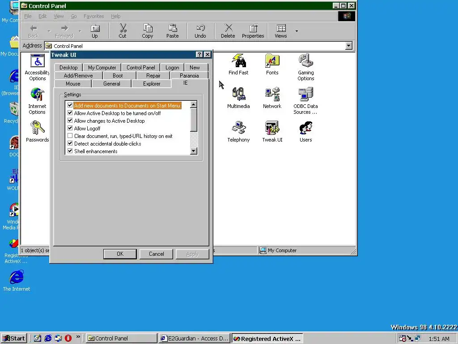
Task: Open the Forward button history dropdown
Action: click(80, 31)
